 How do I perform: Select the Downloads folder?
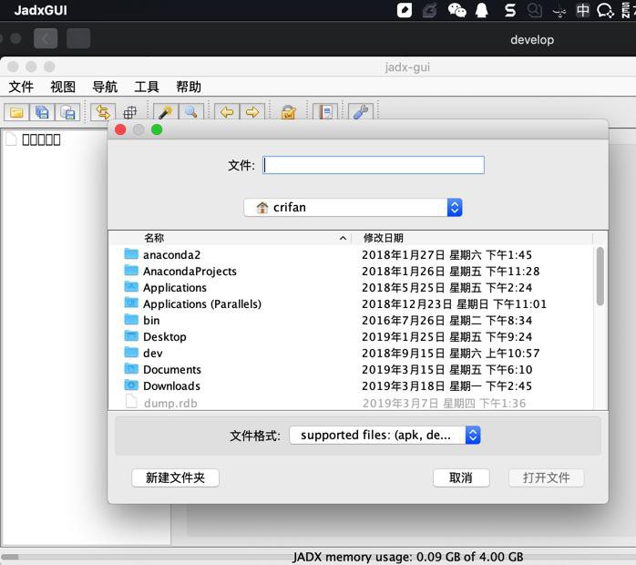tap(351, 385)
